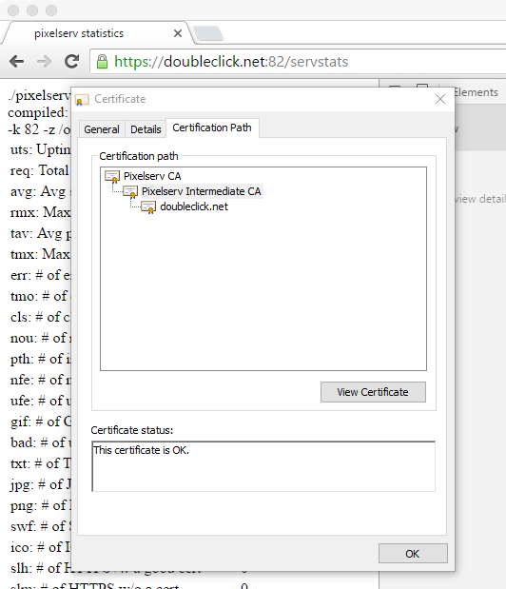Click the Certificate dialog title icon
The width and height of the screenshot is (506, 589).
point(82,100)
